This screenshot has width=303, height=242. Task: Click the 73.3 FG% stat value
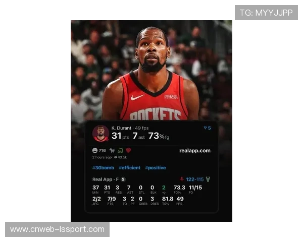(179, 188)
